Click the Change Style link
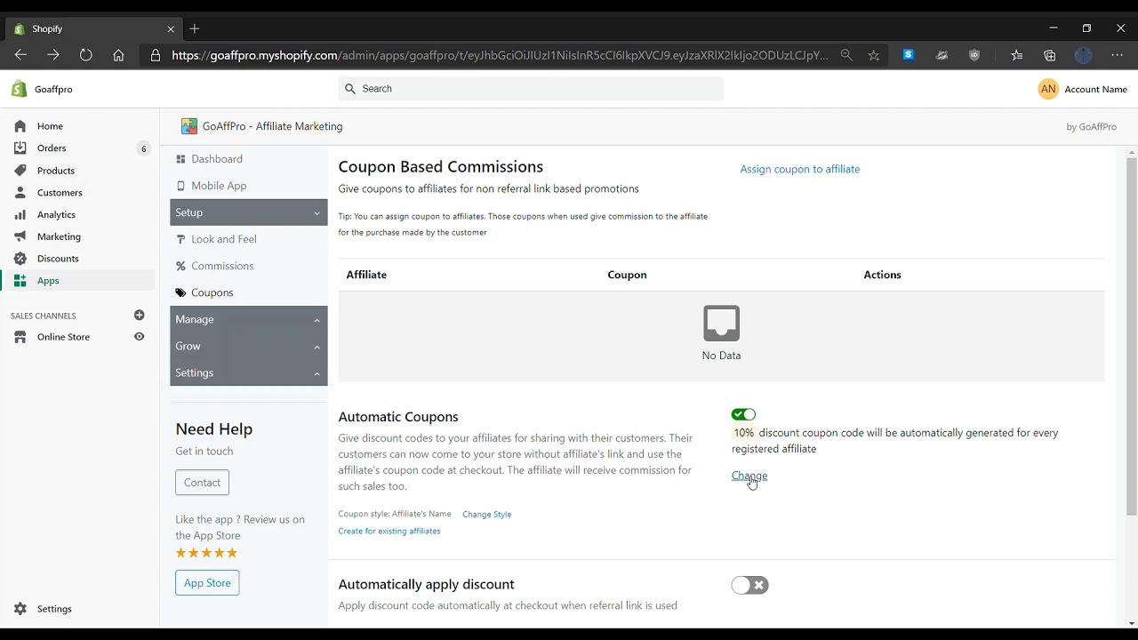 [487, 514]
